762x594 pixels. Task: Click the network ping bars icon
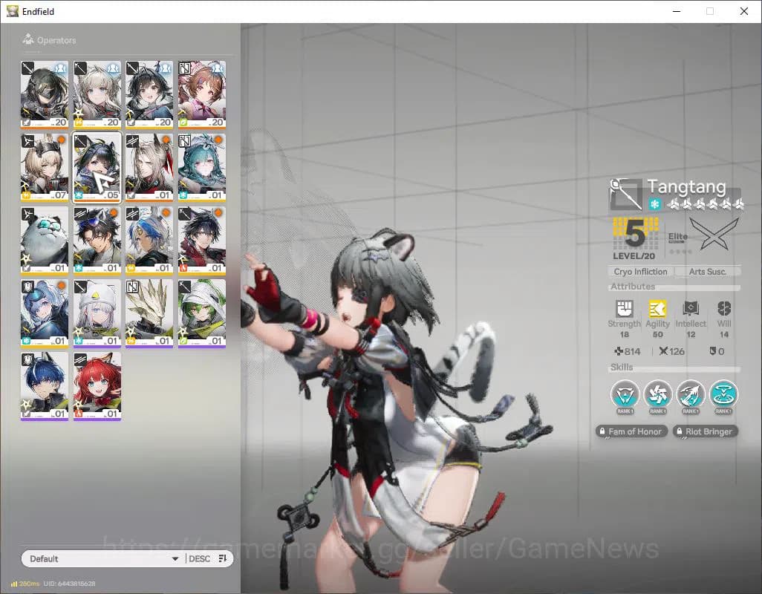click(x=14, y=584)
